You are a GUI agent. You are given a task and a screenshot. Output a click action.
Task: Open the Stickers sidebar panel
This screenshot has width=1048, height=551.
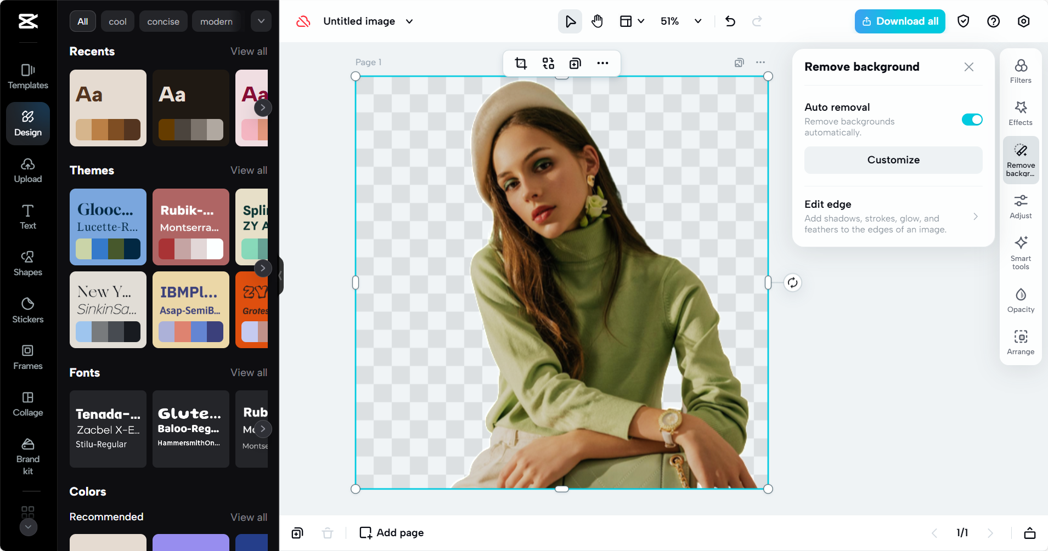[x=28, y=310]
